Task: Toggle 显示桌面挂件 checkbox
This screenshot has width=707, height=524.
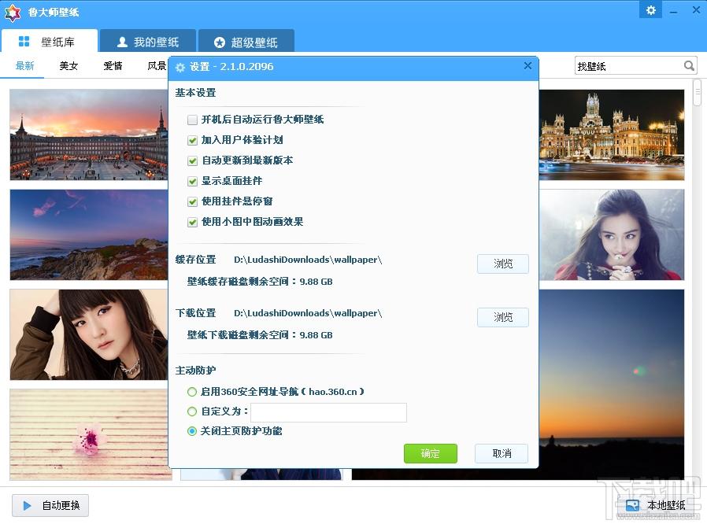Action: pos(193,181)
